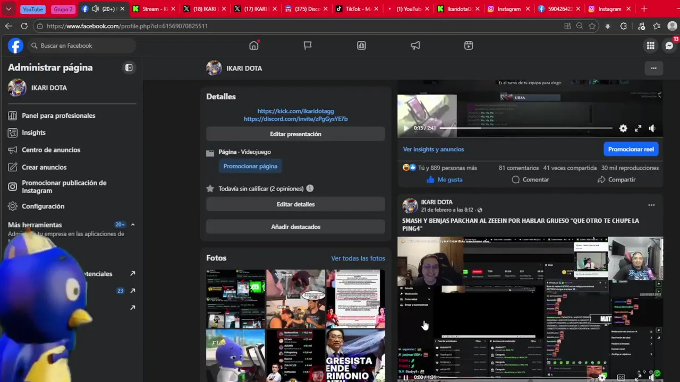
Task: Seek the top reel video progress bar
Action: click(526, 128)
